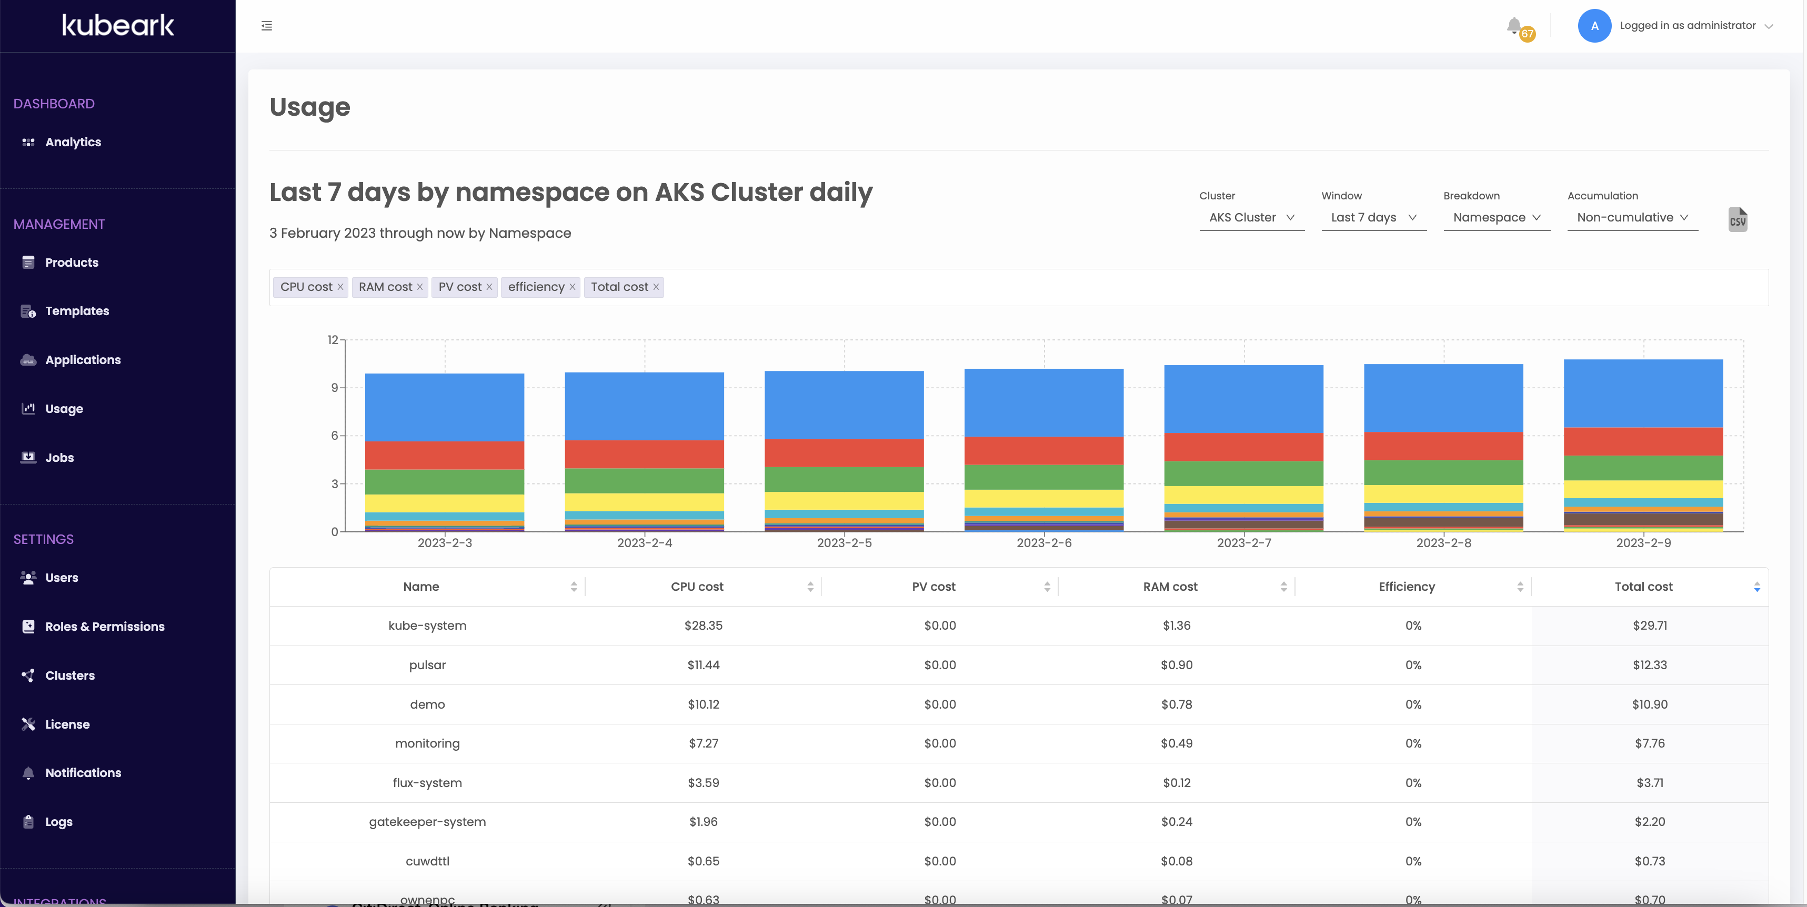Select the Products sidebar icon
The height and width of the screenshot is (907, 1807).
28,263
